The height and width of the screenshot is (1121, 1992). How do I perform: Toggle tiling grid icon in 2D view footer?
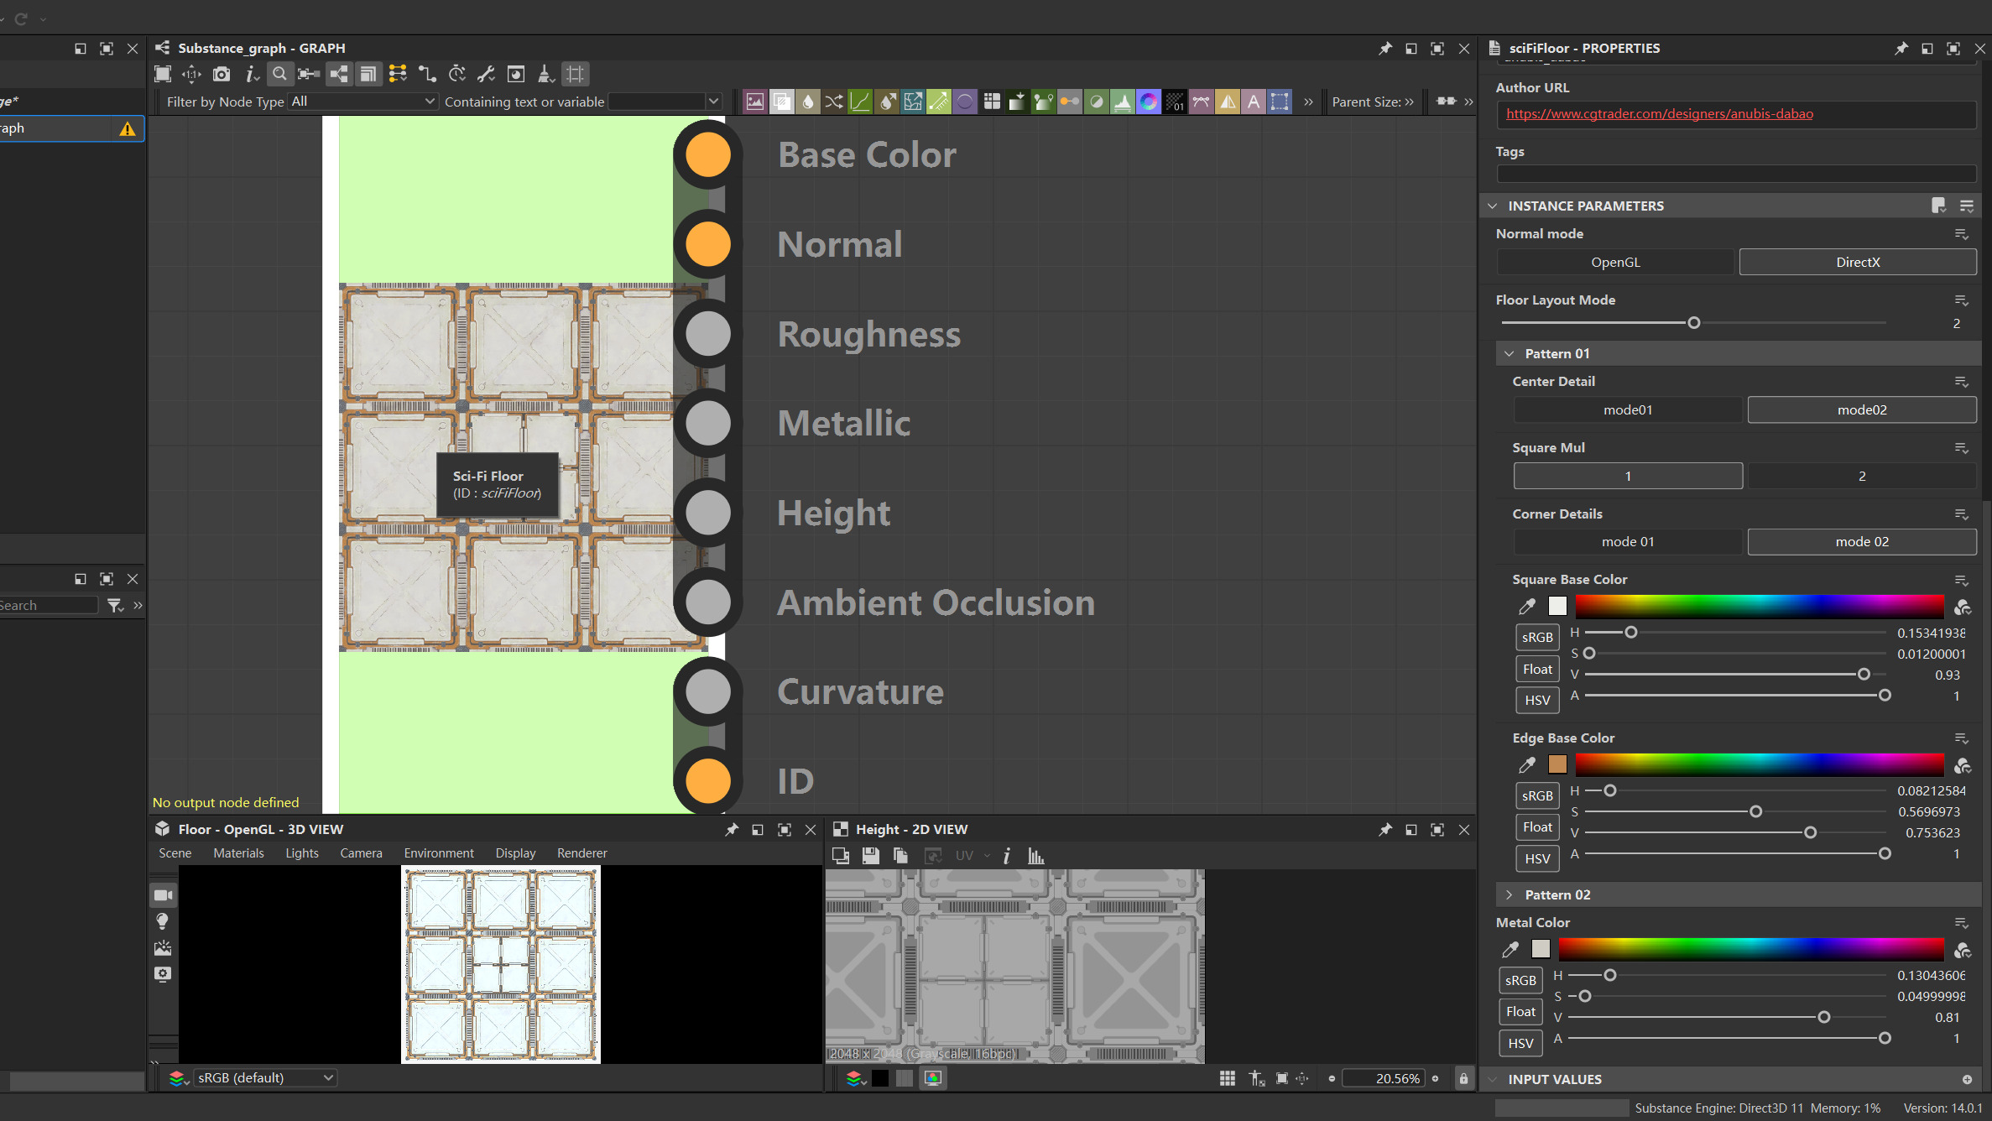[x=1227, y=1078]
